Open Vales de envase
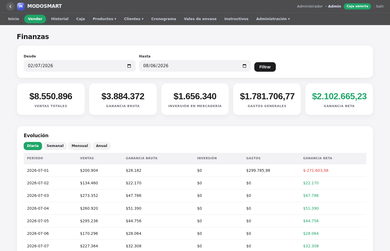This screenshot has height=251, width=390. tap(200, 19)
